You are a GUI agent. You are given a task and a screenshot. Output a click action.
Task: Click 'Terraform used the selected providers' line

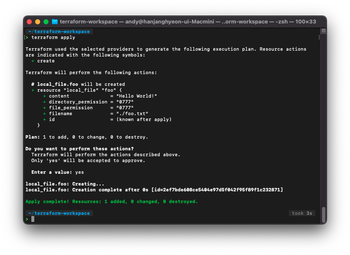click(x=166, y=49)
